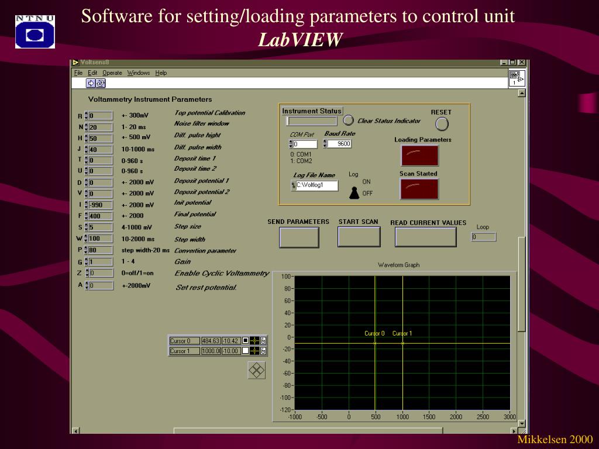Click the Run Continuously toolbar icon

(x=101, y=83)
